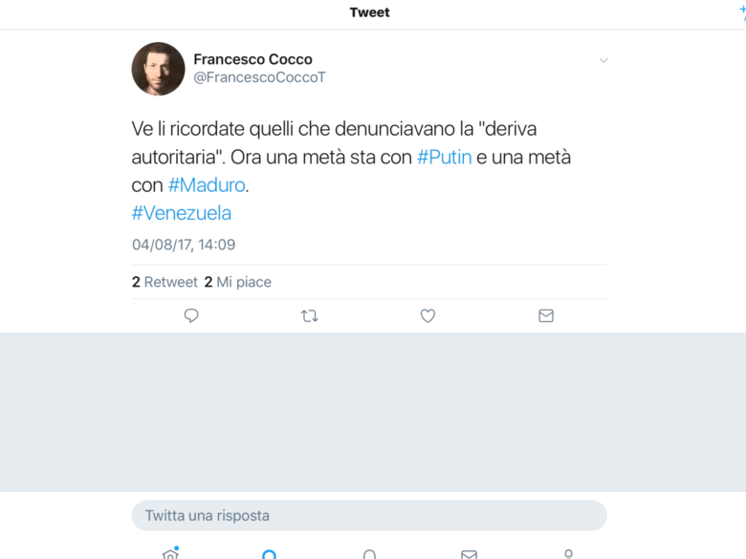Open the profile tab icon in bottom bar
Image resolution: width=746 pixels, height=559 pixels.
(x=568, y=554)
